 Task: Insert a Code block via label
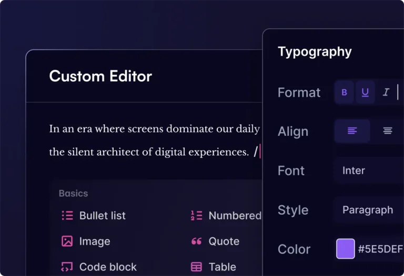pyautogui.click(x=108, y=267)
